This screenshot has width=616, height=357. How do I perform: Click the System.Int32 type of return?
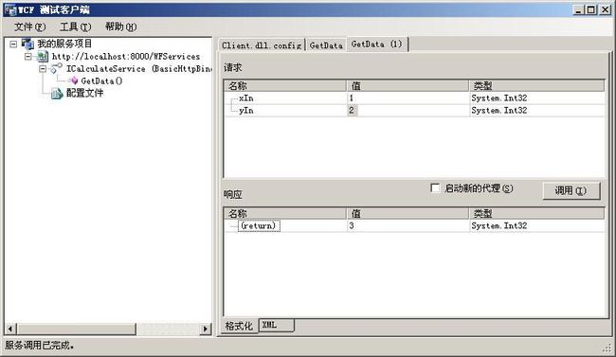pos(498,225)
